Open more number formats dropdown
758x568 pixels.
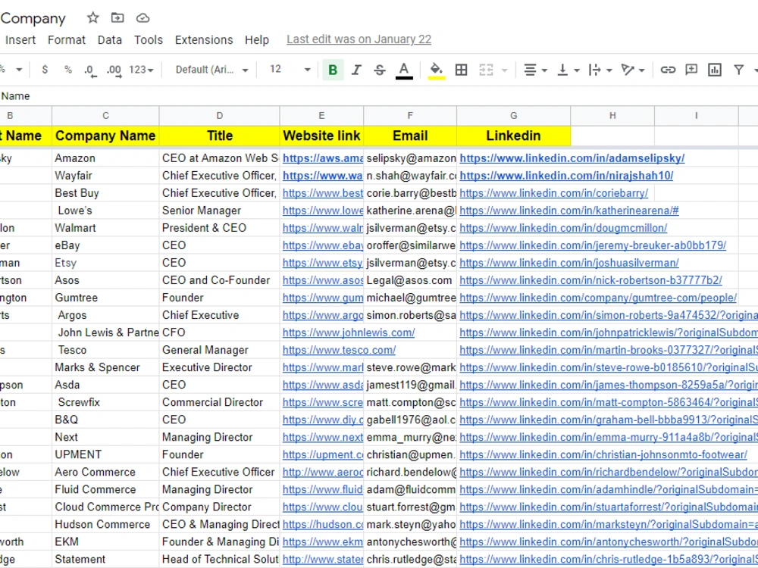[141, 70]
